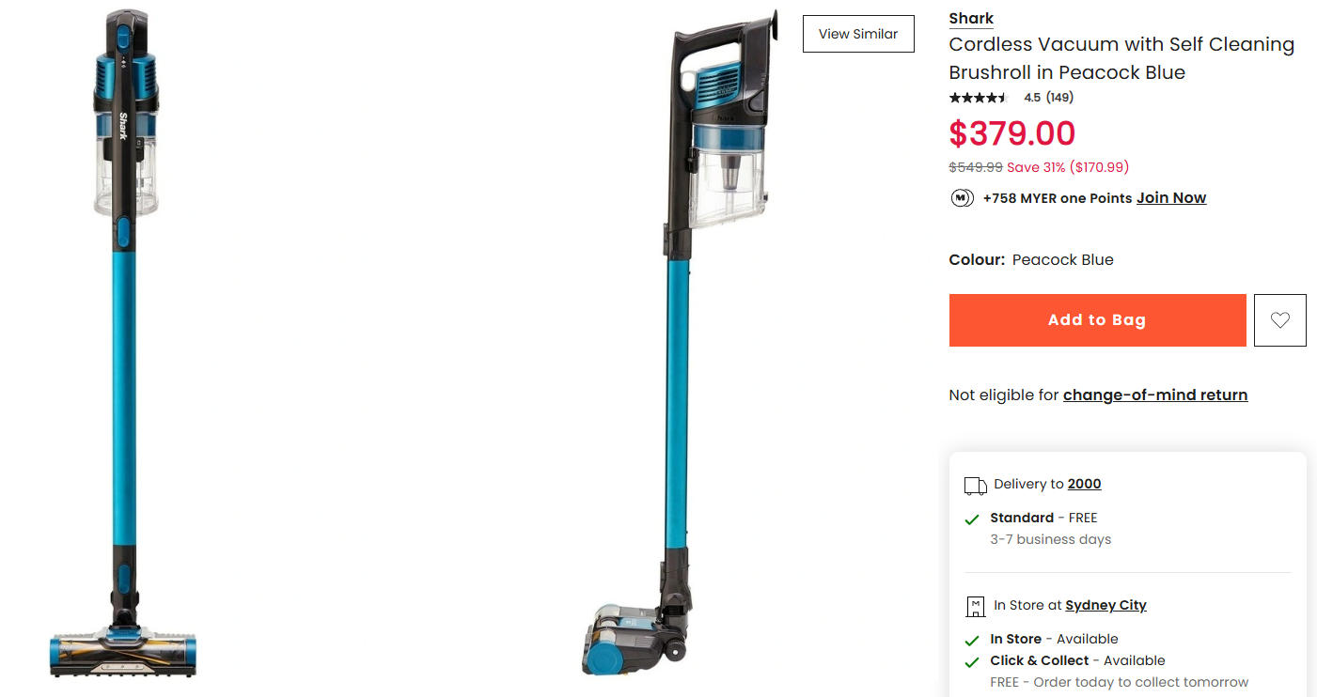The width and height of the screenshot is (1317, 697).
Task: Click the heart wishlist icon
Action: tap(1279, 320)
